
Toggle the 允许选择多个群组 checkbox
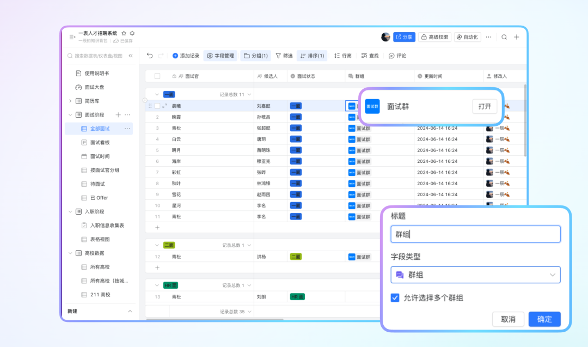coord(395,298)
